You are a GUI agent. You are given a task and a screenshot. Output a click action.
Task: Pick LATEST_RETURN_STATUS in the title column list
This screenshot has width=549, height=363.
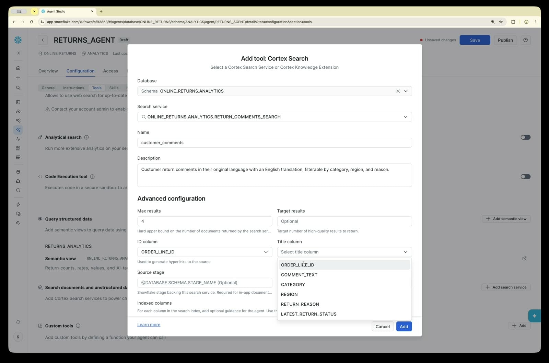344,314
